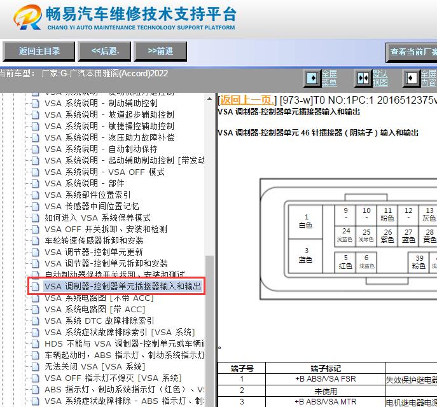Click page icon beside 无法关闭 VSA [VSA 系统]
This screenshot has height=407, width=437.
click(x=36, y=366)
